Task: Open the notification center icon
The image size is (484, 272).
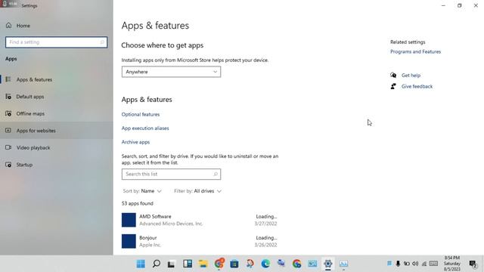Action: click(473, 264)
